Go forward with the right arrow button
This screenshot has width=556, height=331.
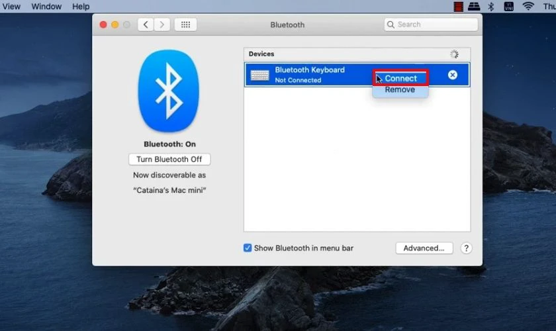click(162, 24)
